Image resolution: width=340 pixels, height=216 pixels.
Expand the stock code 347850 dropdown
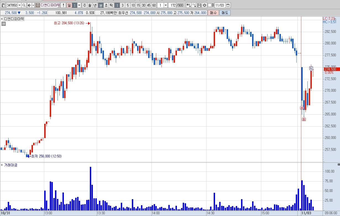[x=19, y=5]
